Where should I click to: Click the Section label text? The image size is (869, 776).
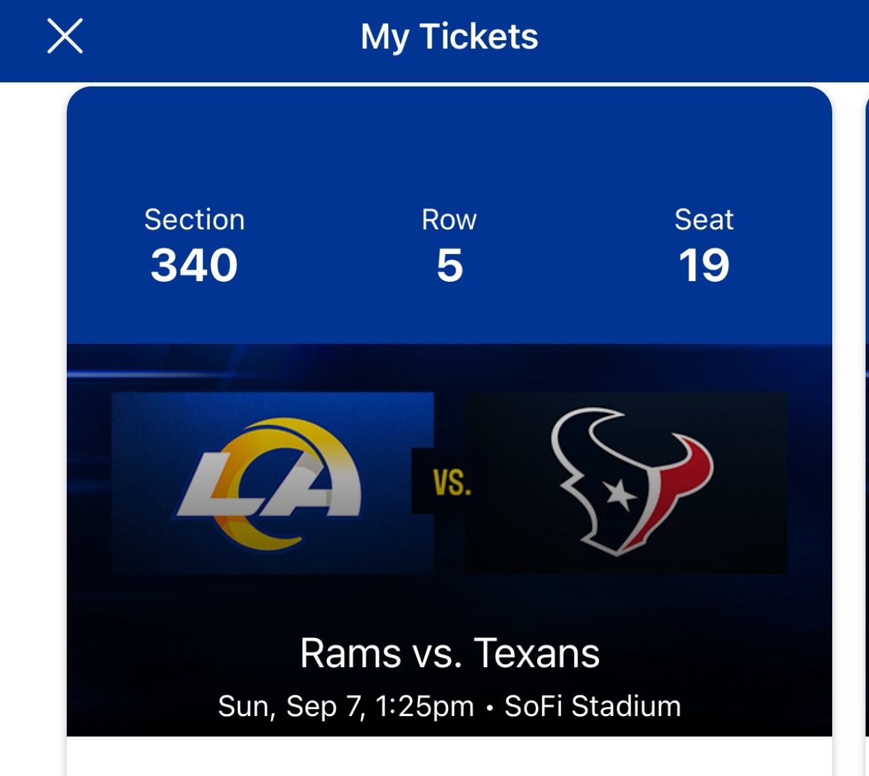(194, 220)
